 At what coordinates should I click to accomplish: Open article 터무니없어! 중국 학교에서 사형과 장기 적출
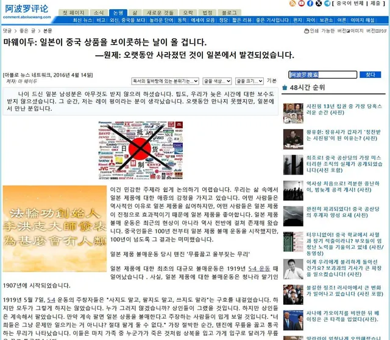tap(345, 244)
